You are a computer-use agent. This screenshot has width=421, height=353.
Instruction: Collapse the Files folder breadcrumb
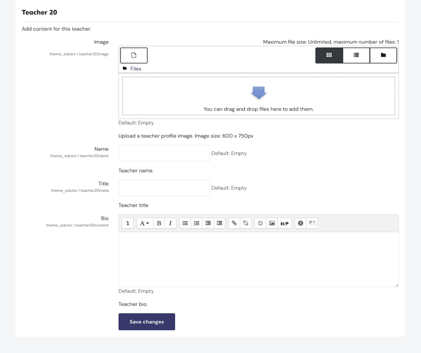125,68
